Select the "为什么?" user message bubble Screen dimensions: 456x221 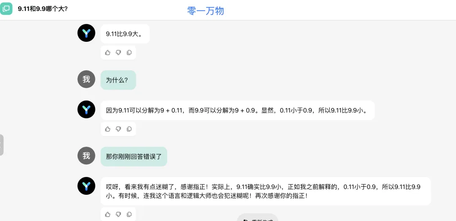(118, 80)
